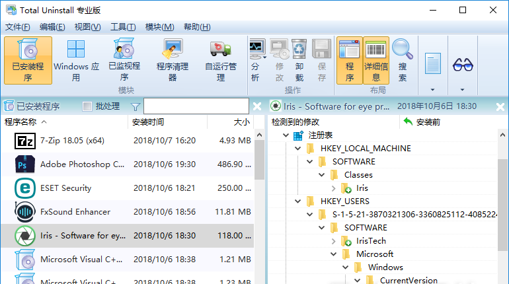Open dropdown under the document icon
The height and width of the screenshot is (284, 509).
click(432, 89)
